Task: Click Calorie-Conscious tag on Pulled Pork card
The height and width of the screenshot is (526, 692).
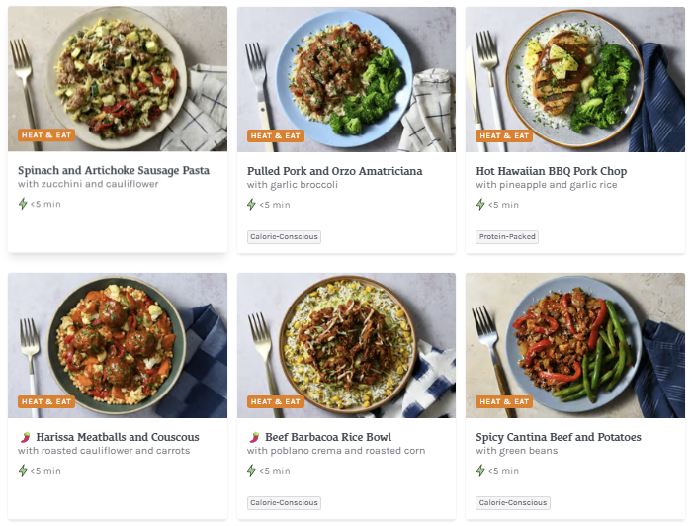Action: 284,237
